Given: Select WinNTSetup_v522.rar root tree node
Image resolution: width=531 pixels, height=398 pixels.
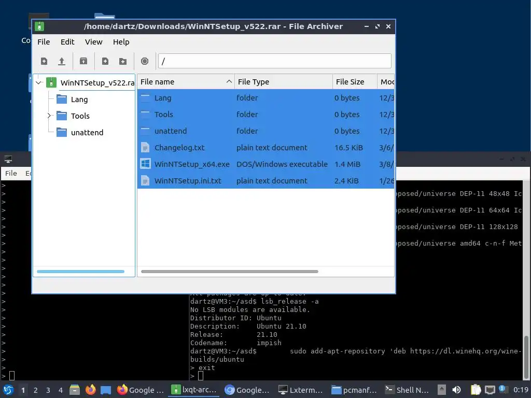Looking at the screenshot, I should [97, 83].
